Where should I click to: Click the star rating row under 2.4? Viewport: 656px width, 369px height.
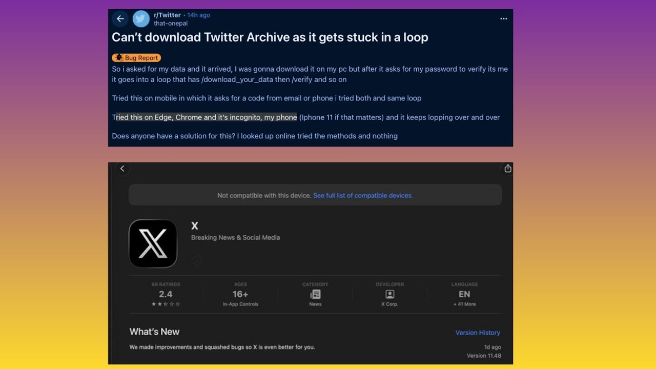166,304
